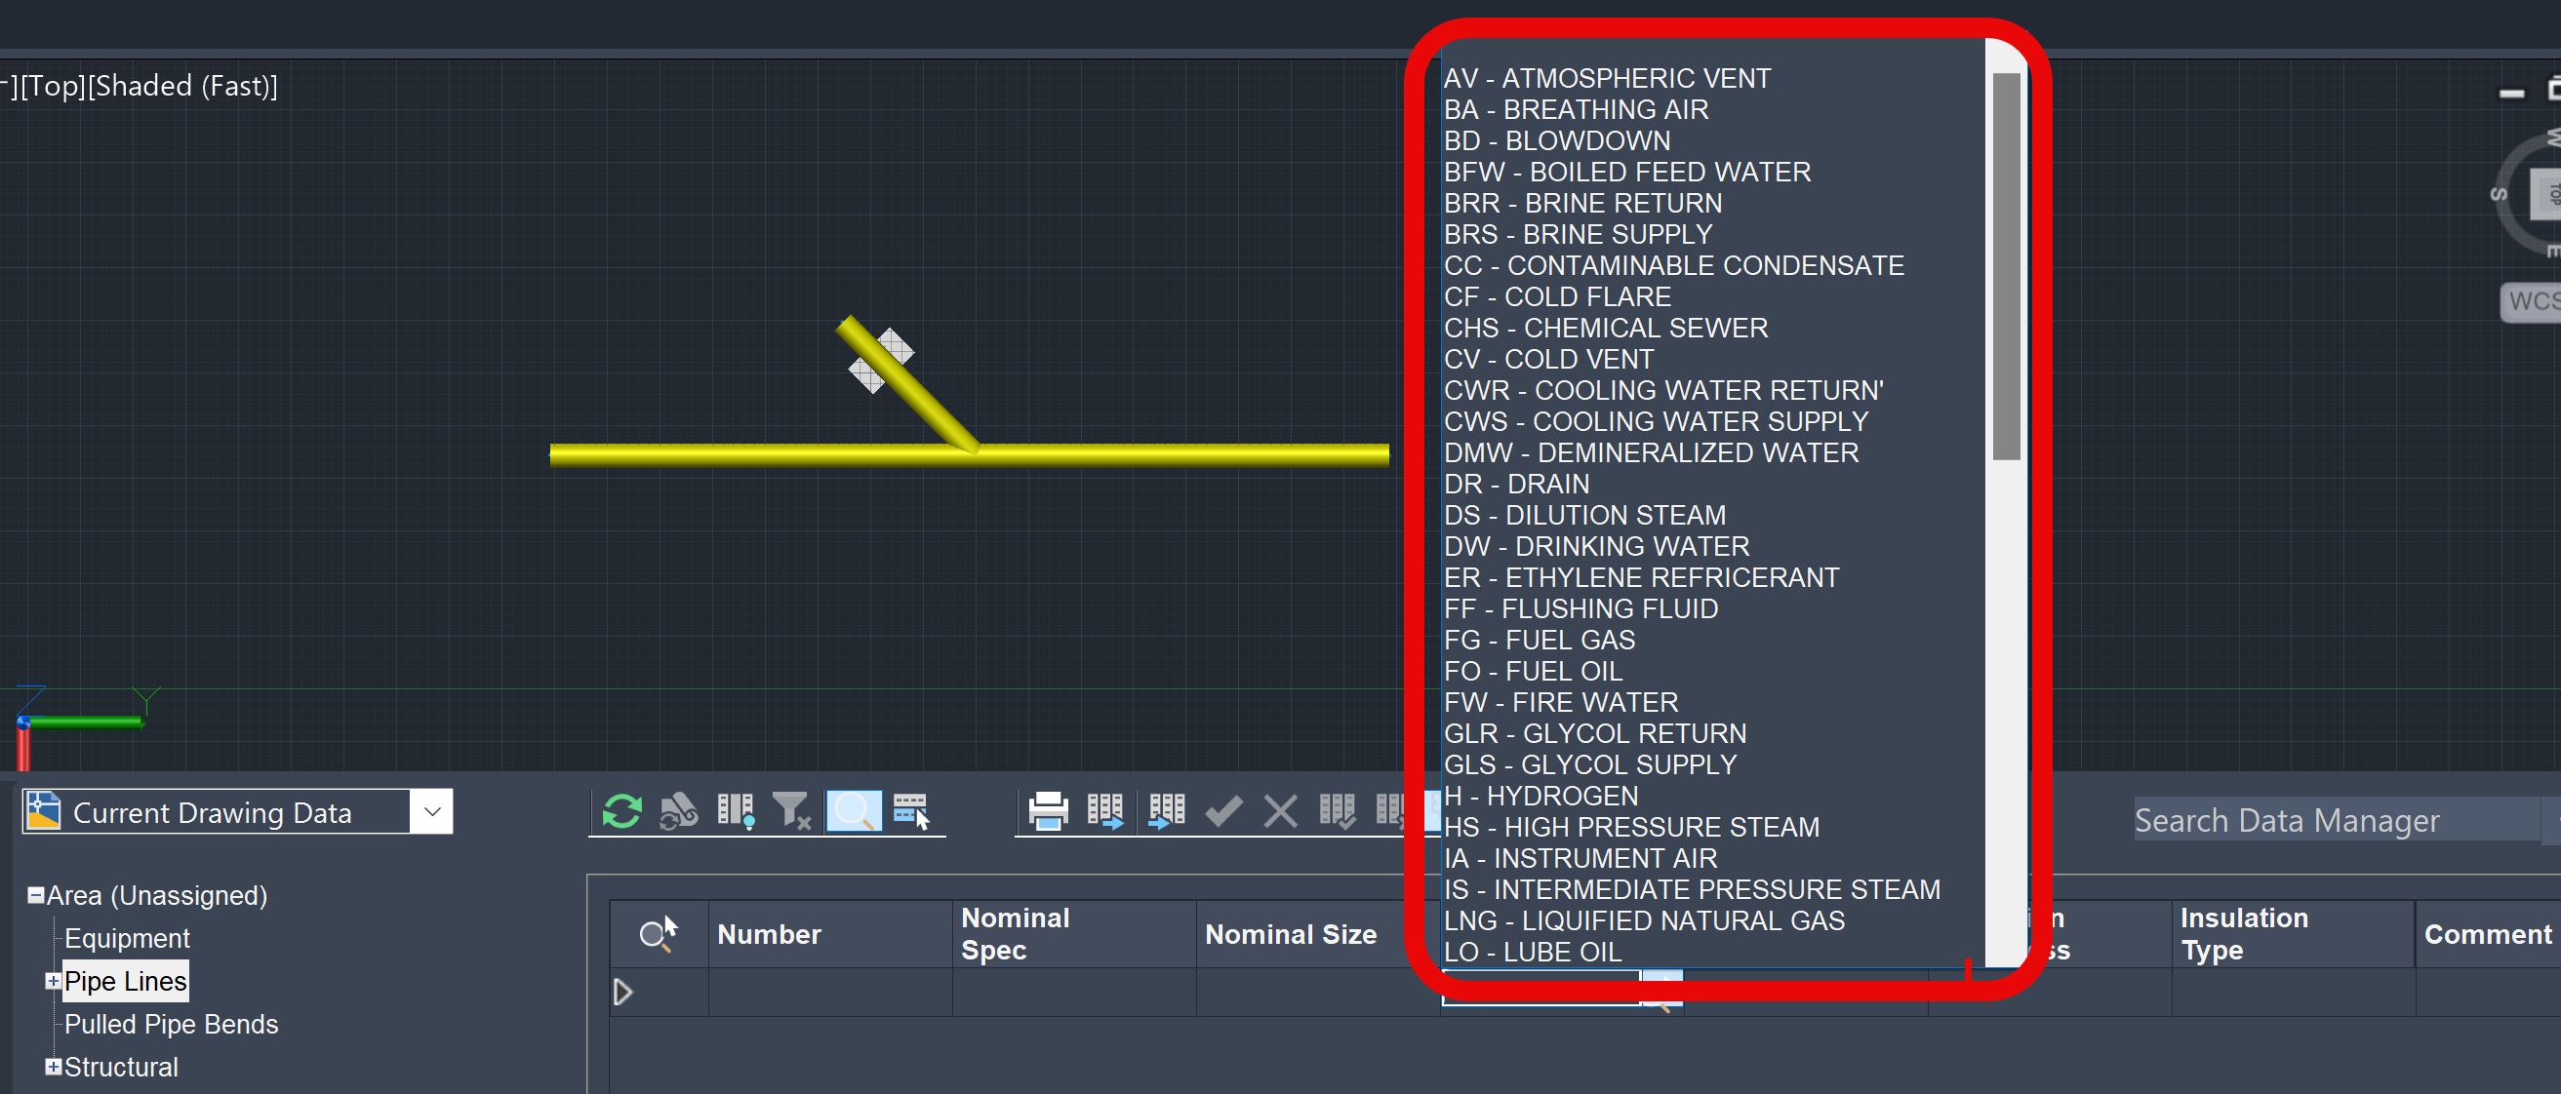Select FG - FUEL GAS entry
2561x1094 pixels.
1539,640
